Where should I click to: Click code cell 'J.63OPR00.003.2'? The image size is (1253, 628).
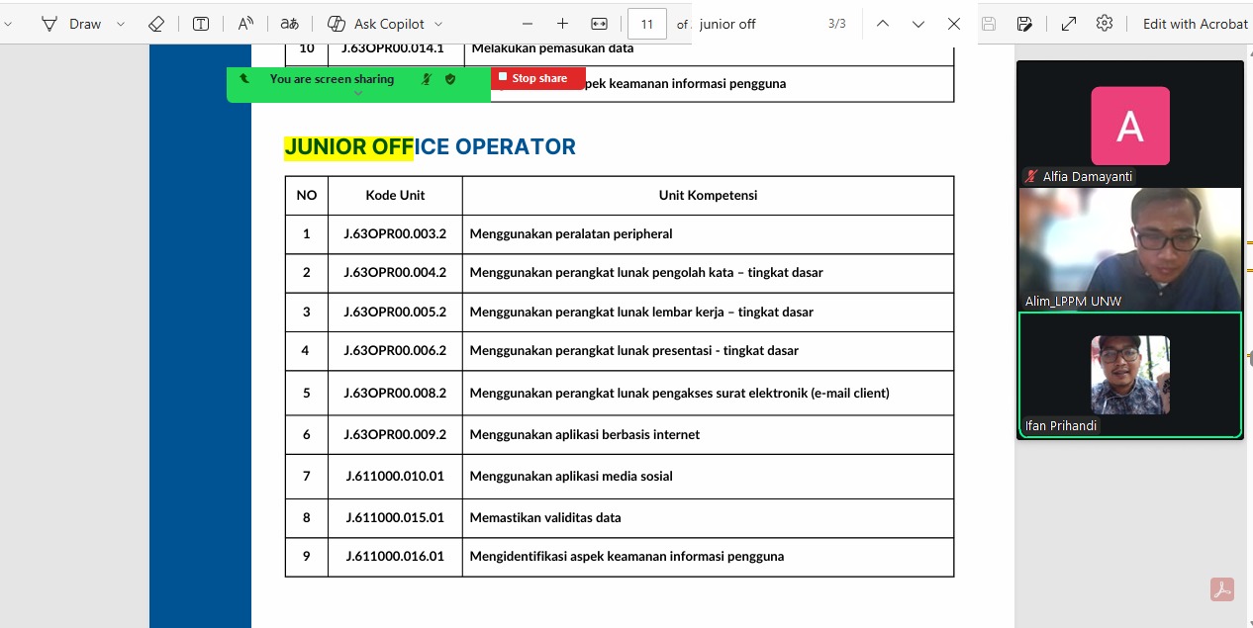pyautogui.click(x=395, y=234)
